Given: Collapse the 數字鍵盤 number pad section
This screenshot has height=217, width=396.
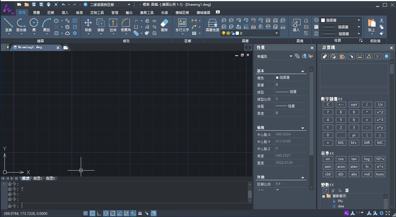Looking at the screenshot, I should coord(332,99).
